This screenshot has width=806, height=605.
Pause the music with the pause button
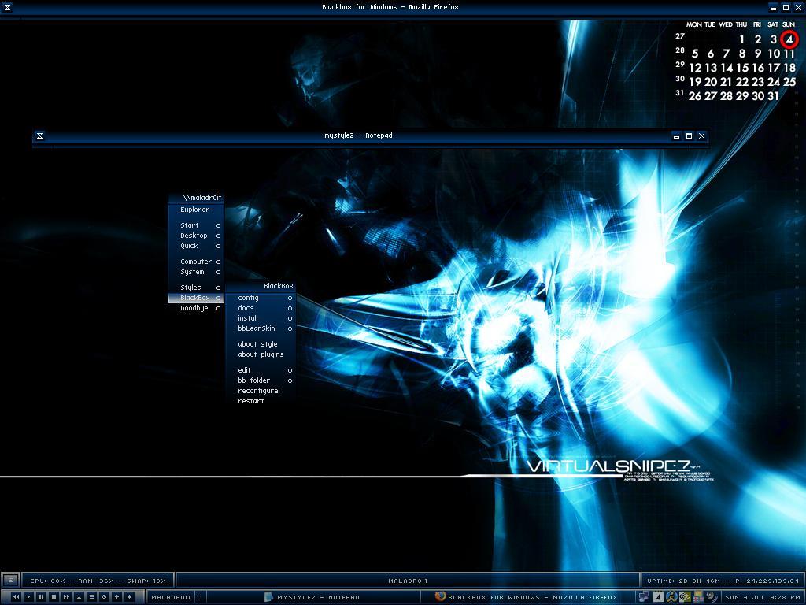point(41,597)
